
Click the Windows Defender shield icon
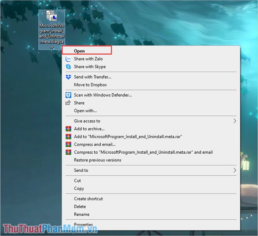pos(68,95)
